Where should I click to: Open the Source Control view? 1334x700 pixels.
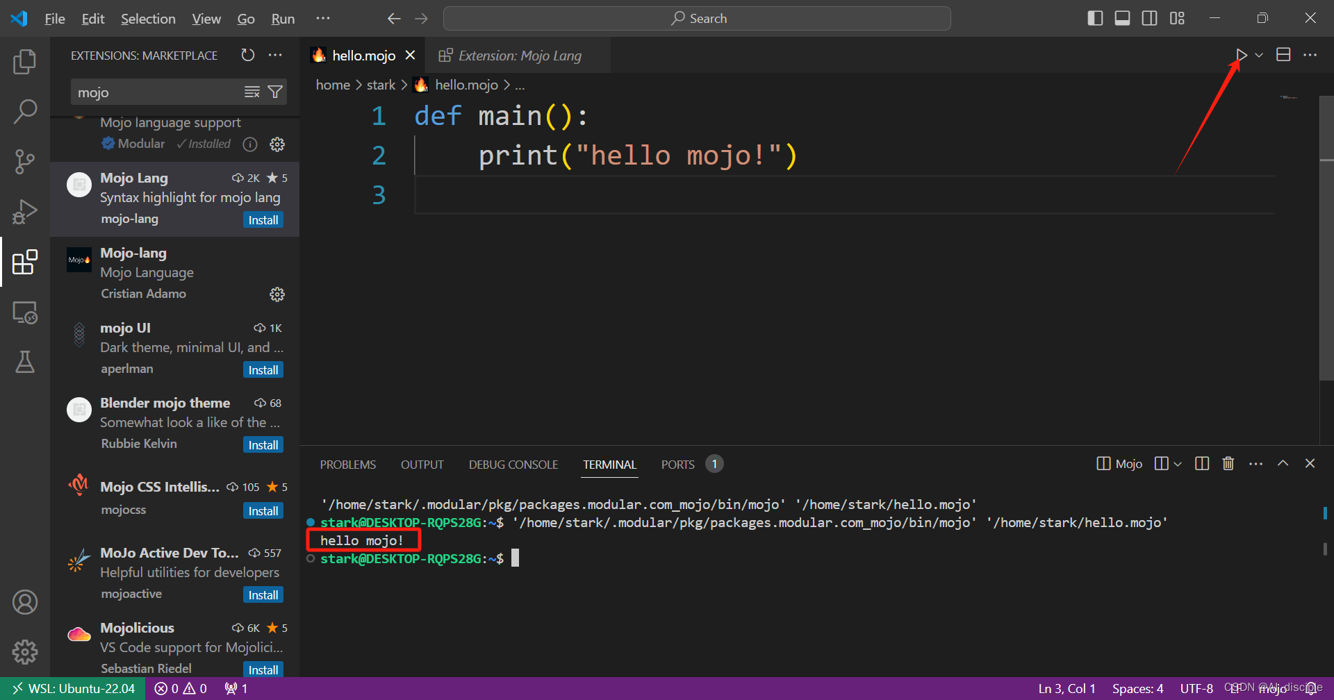coord(25,161)
